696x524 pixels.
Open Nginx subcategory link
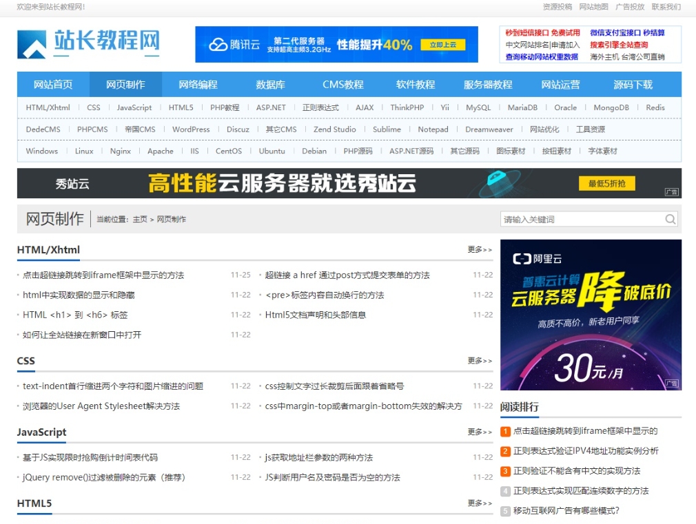click(x=121, y=151)
